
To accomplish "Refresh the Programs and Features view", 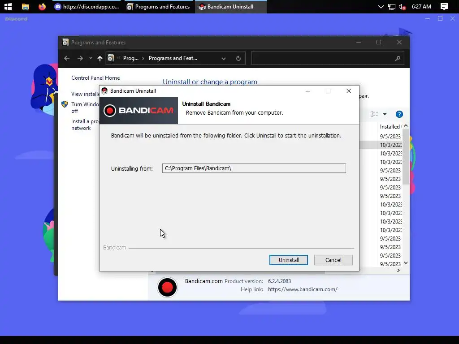I will [238, 59].
